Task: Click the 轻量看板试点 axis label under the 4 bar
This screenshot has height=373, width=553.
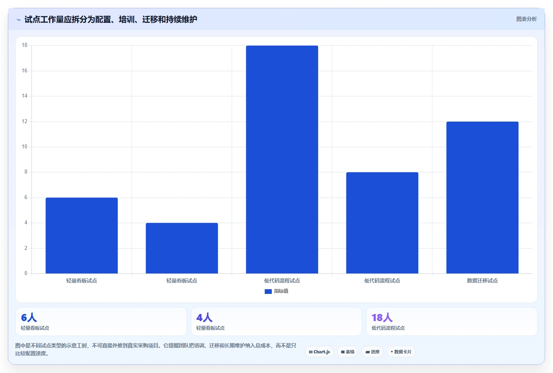Action: [x=182, y=281]
